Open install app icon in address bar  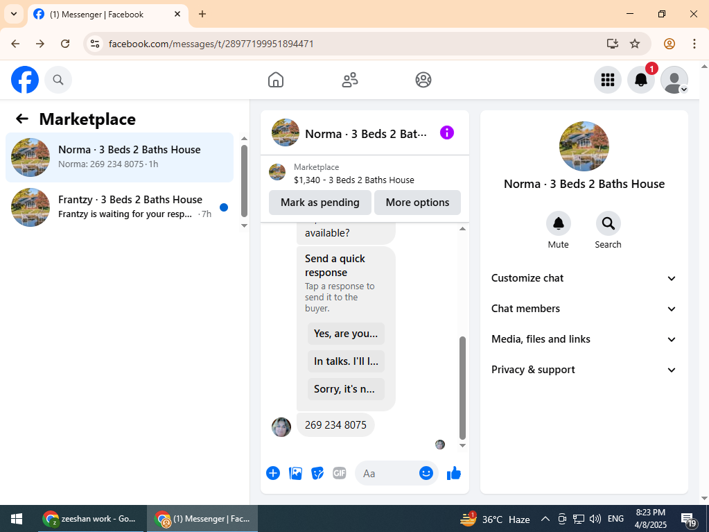tap(612, 44)
